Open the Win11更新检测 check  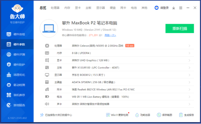pos(117,115)
